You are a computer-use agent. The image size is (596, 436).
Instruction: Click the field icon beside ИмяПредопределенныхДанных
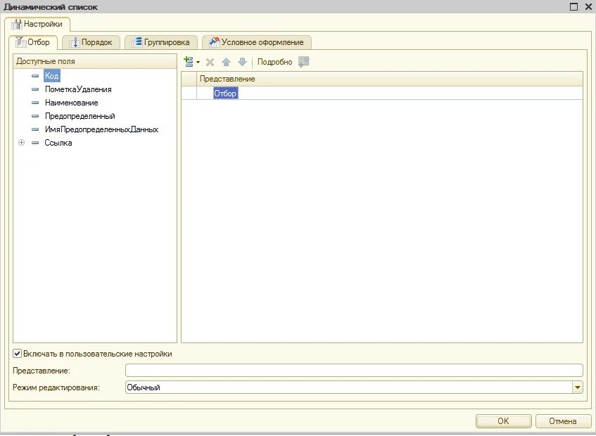point(35,129)
